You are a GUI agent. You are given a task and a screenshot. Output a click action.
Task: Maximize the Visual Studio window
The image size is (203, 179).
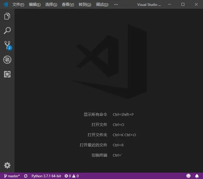(183, 4)
